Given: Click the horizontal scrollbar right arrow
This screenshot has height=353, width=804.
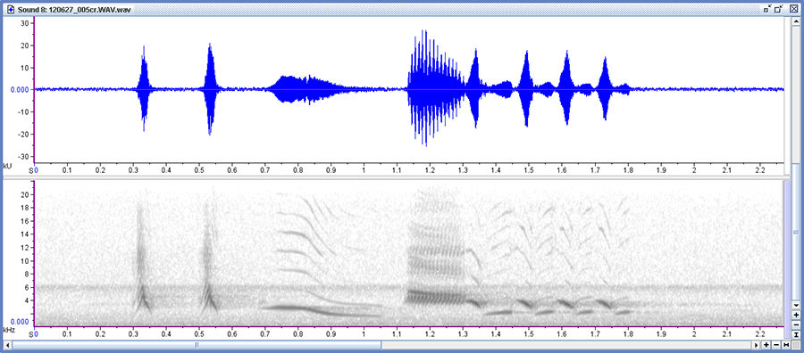Looking at the screenshot, I should tap(757, 345).
